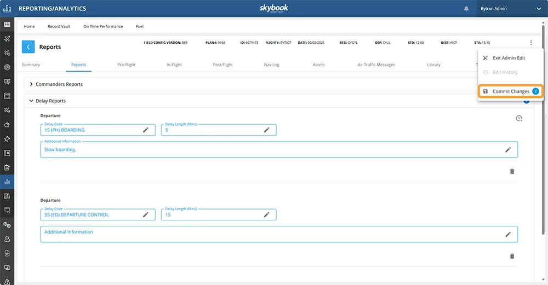Edit the 15 (PH) BOARDING delay code pencil
The height and width of the screenshot is (285, 548).
point(146,130)
